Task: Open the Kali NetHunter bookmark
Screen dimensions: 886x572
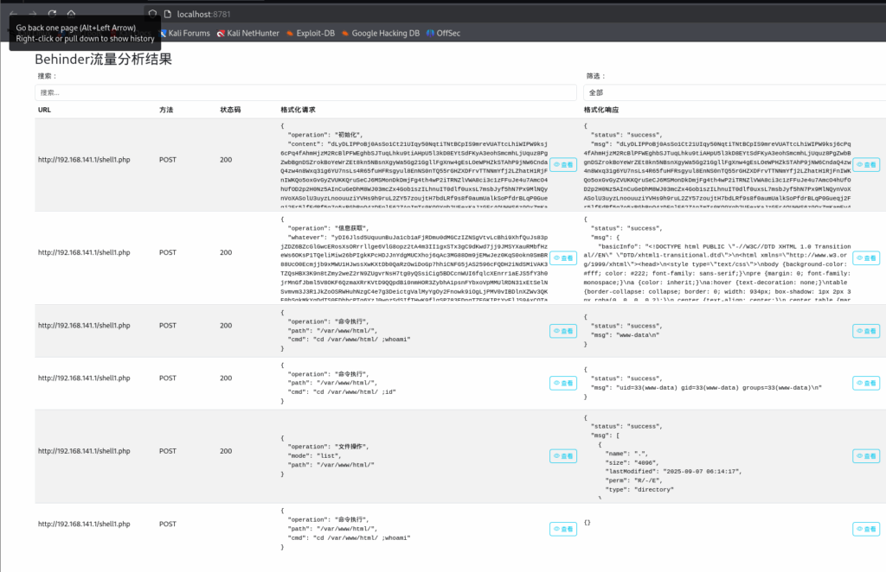Action: coord(248,34)
